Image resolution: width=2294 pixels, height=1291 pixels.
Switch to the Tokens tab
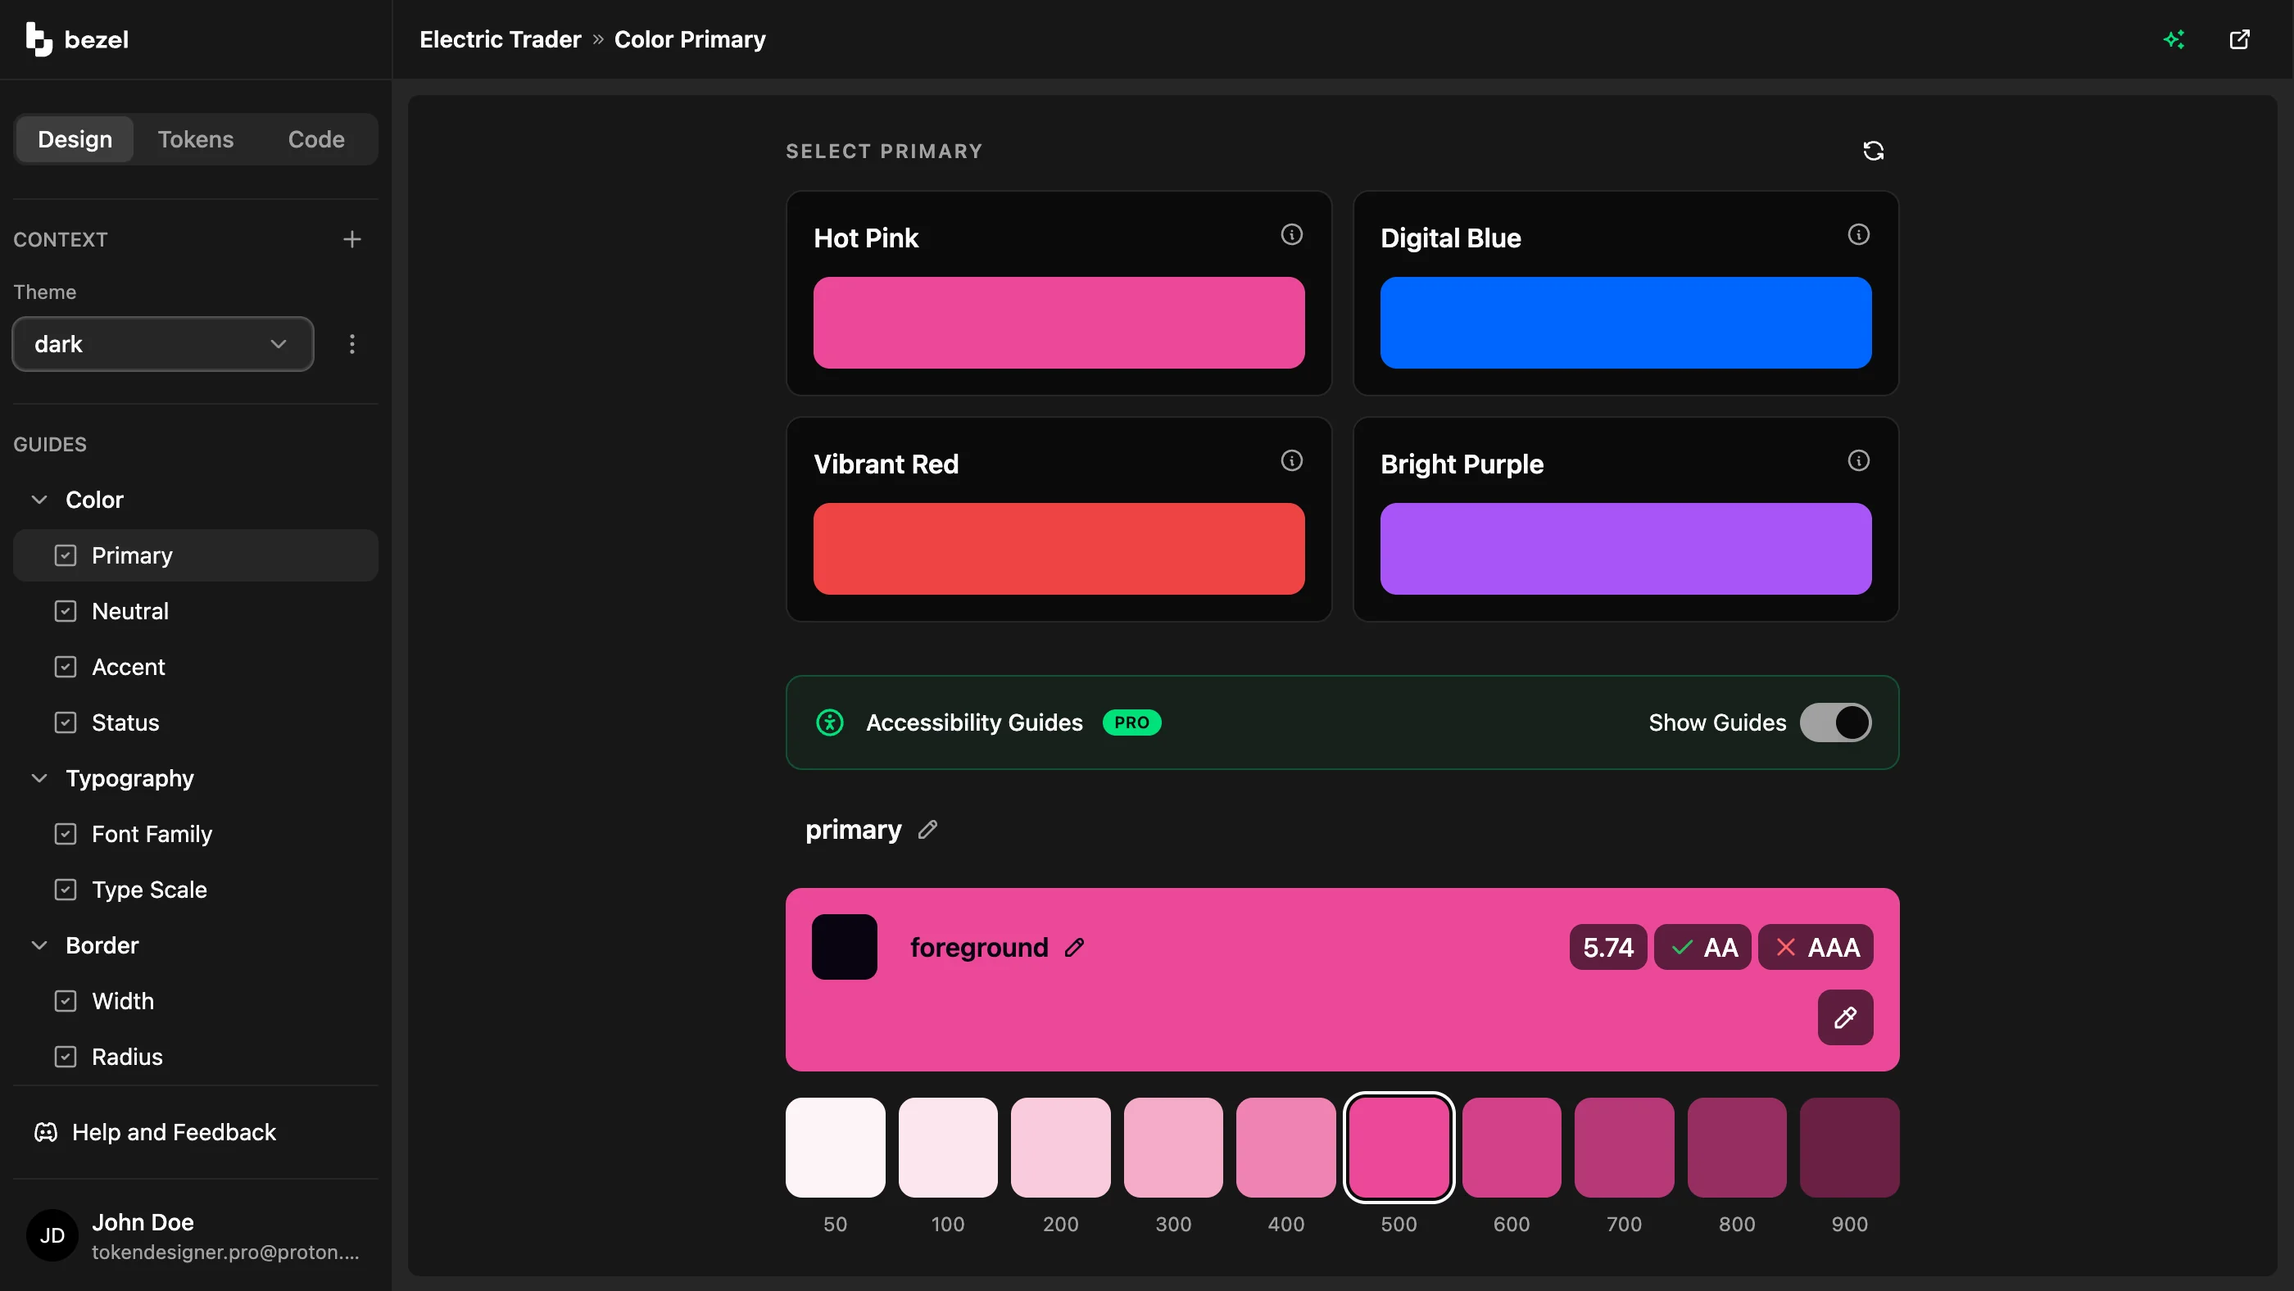[195, 139]
